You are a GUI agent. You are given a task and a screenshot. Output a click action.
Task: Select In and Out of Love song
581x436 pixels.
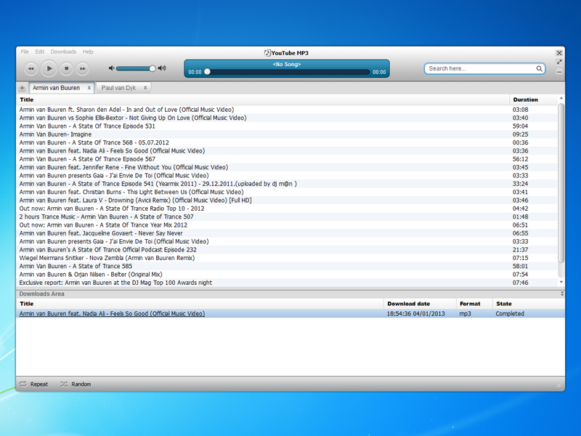click(x=287, y=110)
